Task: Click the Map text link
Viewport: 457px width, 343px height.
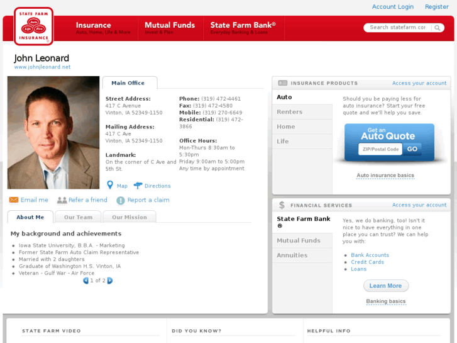Action: 122,186
